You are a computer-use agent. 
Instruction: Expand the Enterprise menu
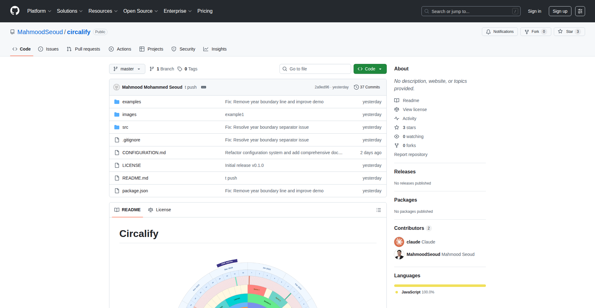click(178, 11)
